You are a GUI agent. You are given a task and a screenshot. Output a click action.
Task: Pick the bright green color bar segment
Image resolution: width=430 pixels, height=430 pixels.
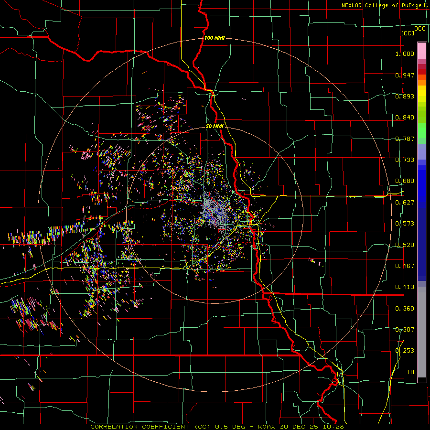pos(422,130)
